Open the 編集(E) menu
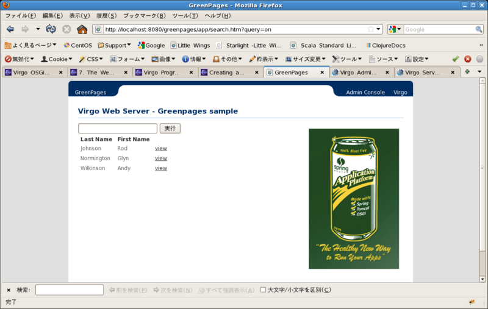Screen dimensions: 488x309 click(x=52, y=16)
